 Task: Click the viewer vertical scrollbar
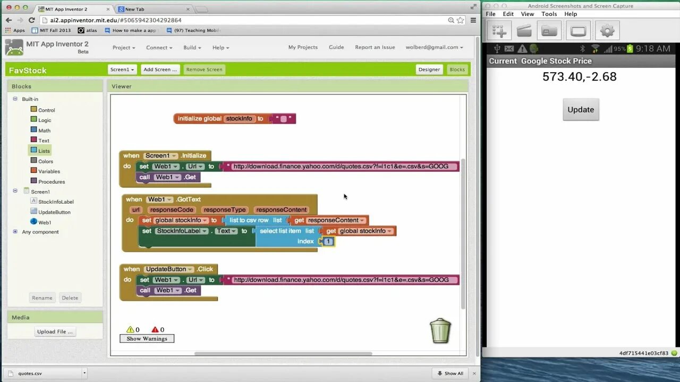pos(463,233)
